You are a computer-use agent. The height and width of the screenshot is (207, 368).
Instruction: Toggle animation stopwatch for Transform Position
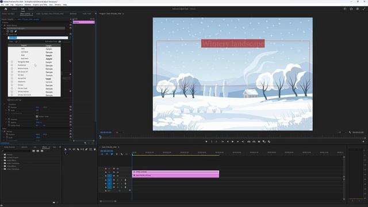pos(9,108)
